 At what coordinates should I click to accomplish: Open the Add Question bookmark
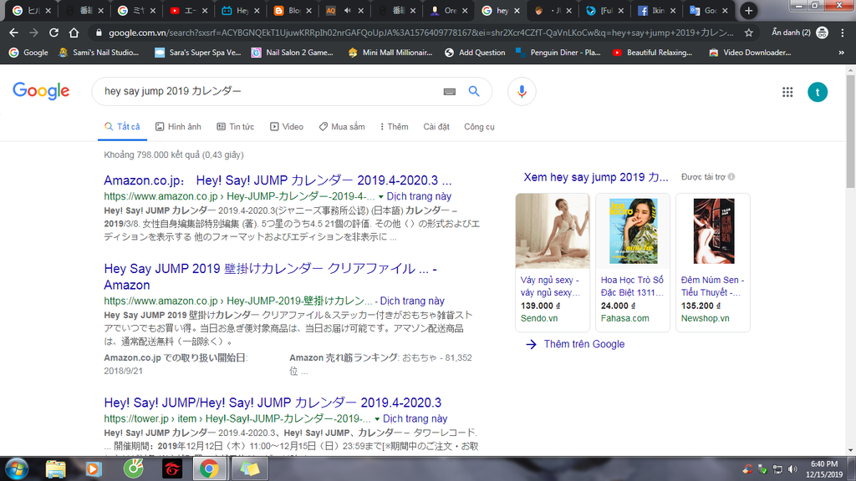[475, 53]
